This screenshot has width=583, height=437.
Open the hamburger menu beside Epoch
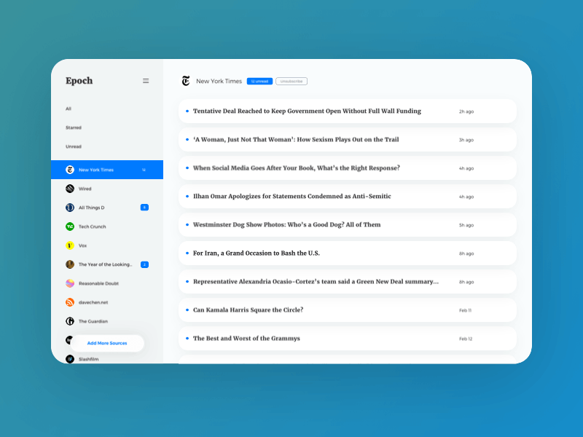[x=146, y=81]
